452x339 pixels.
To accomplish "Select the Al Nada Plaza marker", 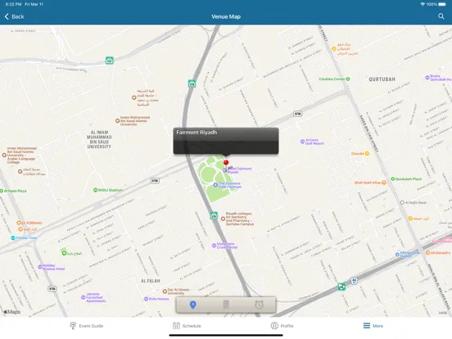I will click(2, 191).
